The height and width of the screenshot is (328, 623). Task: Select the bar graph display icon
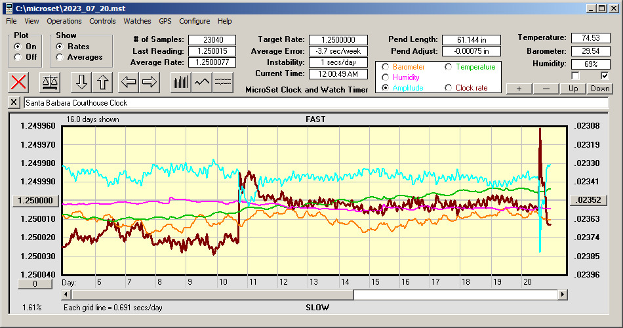click(181, 82)
